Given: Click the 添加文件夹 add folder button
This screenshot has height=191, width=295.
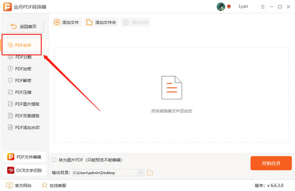Looking at the screenshot, I should 101,23.
